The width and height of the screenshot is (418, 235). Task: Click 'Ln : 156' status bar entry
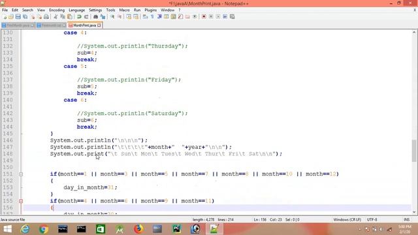(260, 219)
